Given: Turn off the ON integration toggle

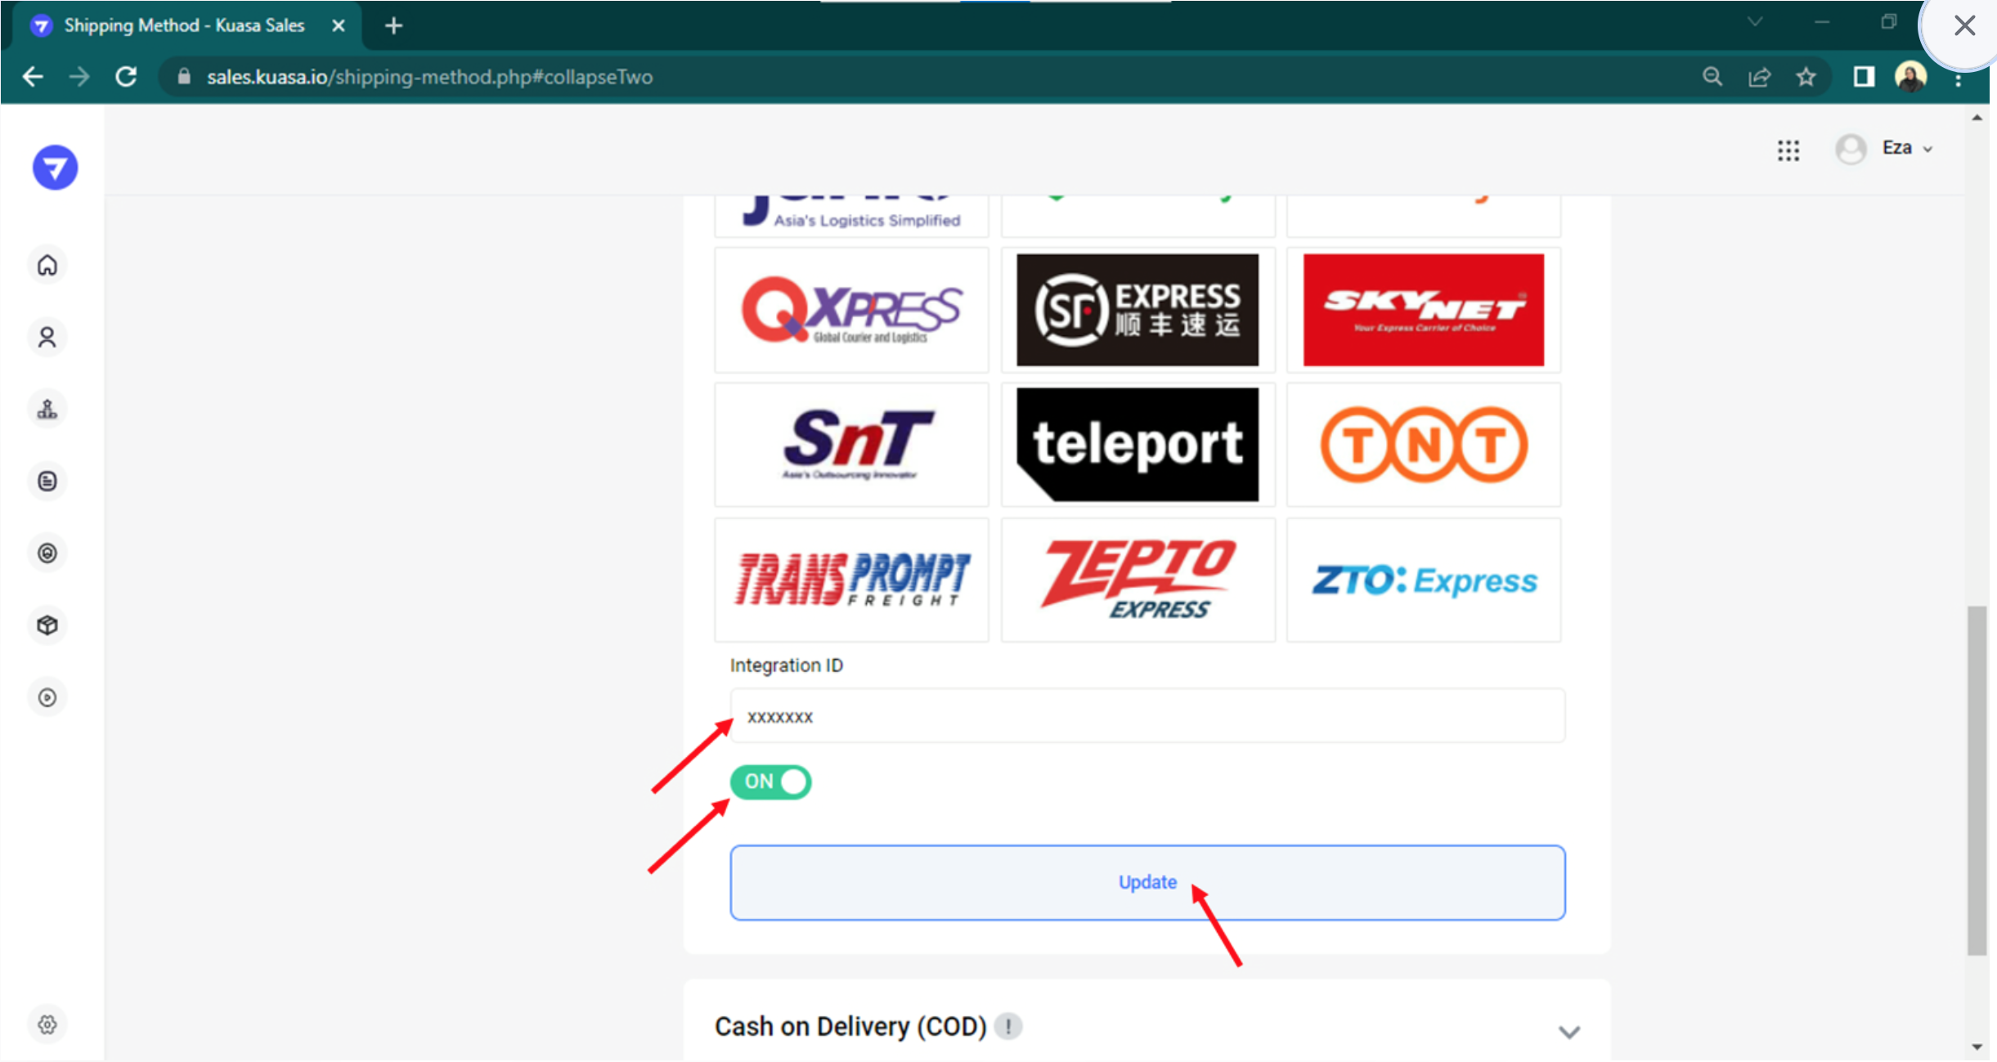Looking at the screenshot, I should (770, 782).
